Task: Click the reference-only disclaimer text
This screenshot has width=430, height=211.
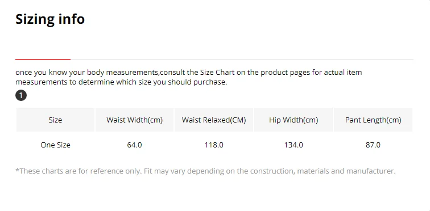Action: point(205,171)
